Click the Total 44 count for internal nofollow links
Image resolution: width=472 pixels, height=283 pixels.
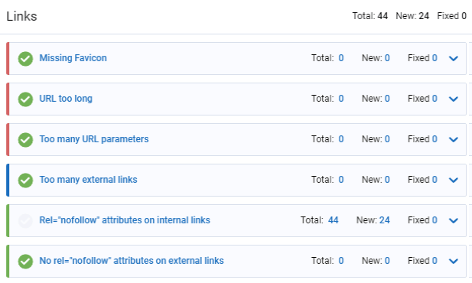[x=333, y=220]
